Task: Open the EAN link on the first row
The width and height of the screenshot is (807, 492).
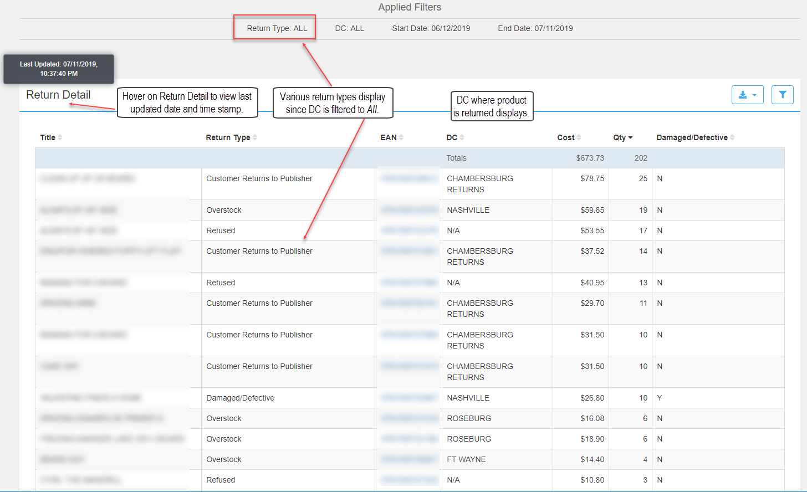Action: (x=408, y=178)
